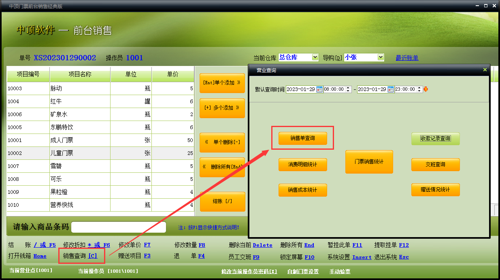Adjust the 23:00:00 end time spinner
The width and height of the screenshot is (500, 280).
420,89
